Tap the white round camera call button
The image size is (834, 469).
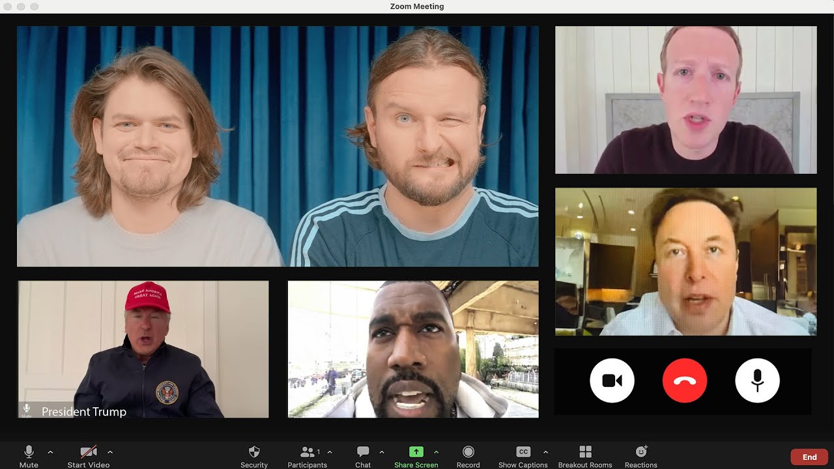pos(612,380)
